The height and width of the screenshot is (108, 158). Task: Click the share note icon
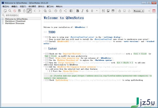coord(65,11)
